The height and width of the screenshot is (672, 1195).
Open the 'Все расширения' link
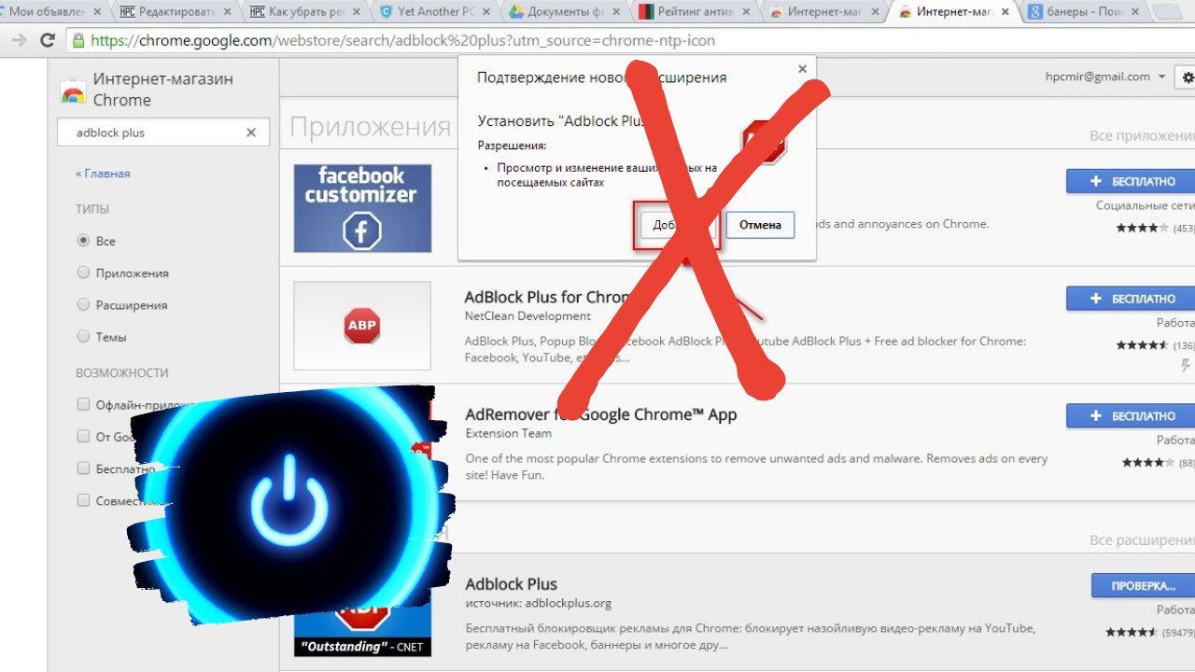[x=1142, y=540]
